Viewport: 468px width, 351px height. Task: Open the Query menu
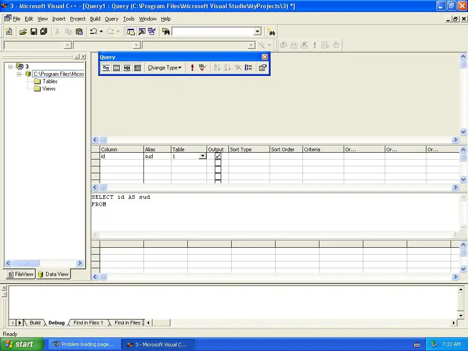coord(112,19)
